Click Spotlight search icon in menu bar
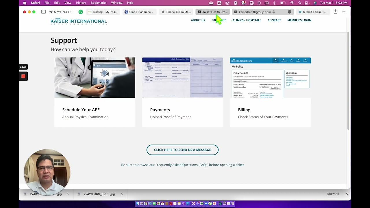 click(x=300, y=3)
